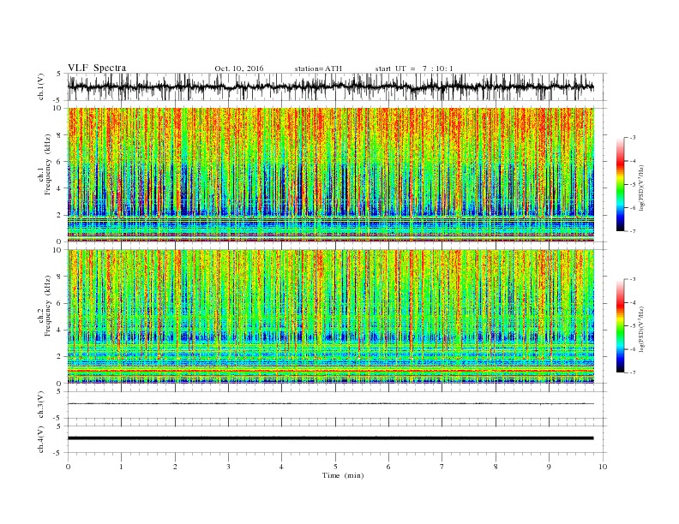Click the ch.2 spectrogram color bar
Image resolution: width=679 pixels, height=524 pixels.
tap(620, 326)
